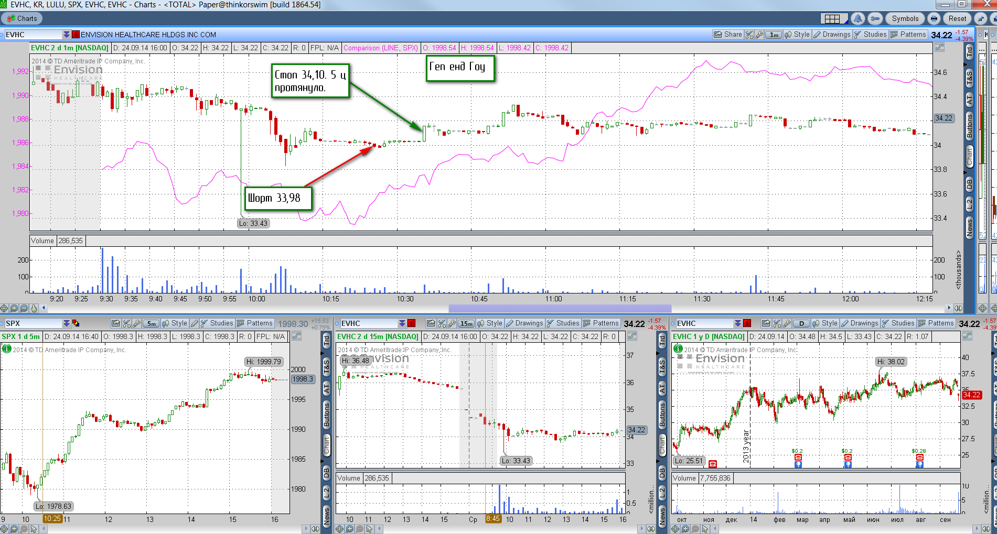Screen dimensions: 997x534
Task: Open chart settings wrench in top bar
Action: click(x=875, y=18)
